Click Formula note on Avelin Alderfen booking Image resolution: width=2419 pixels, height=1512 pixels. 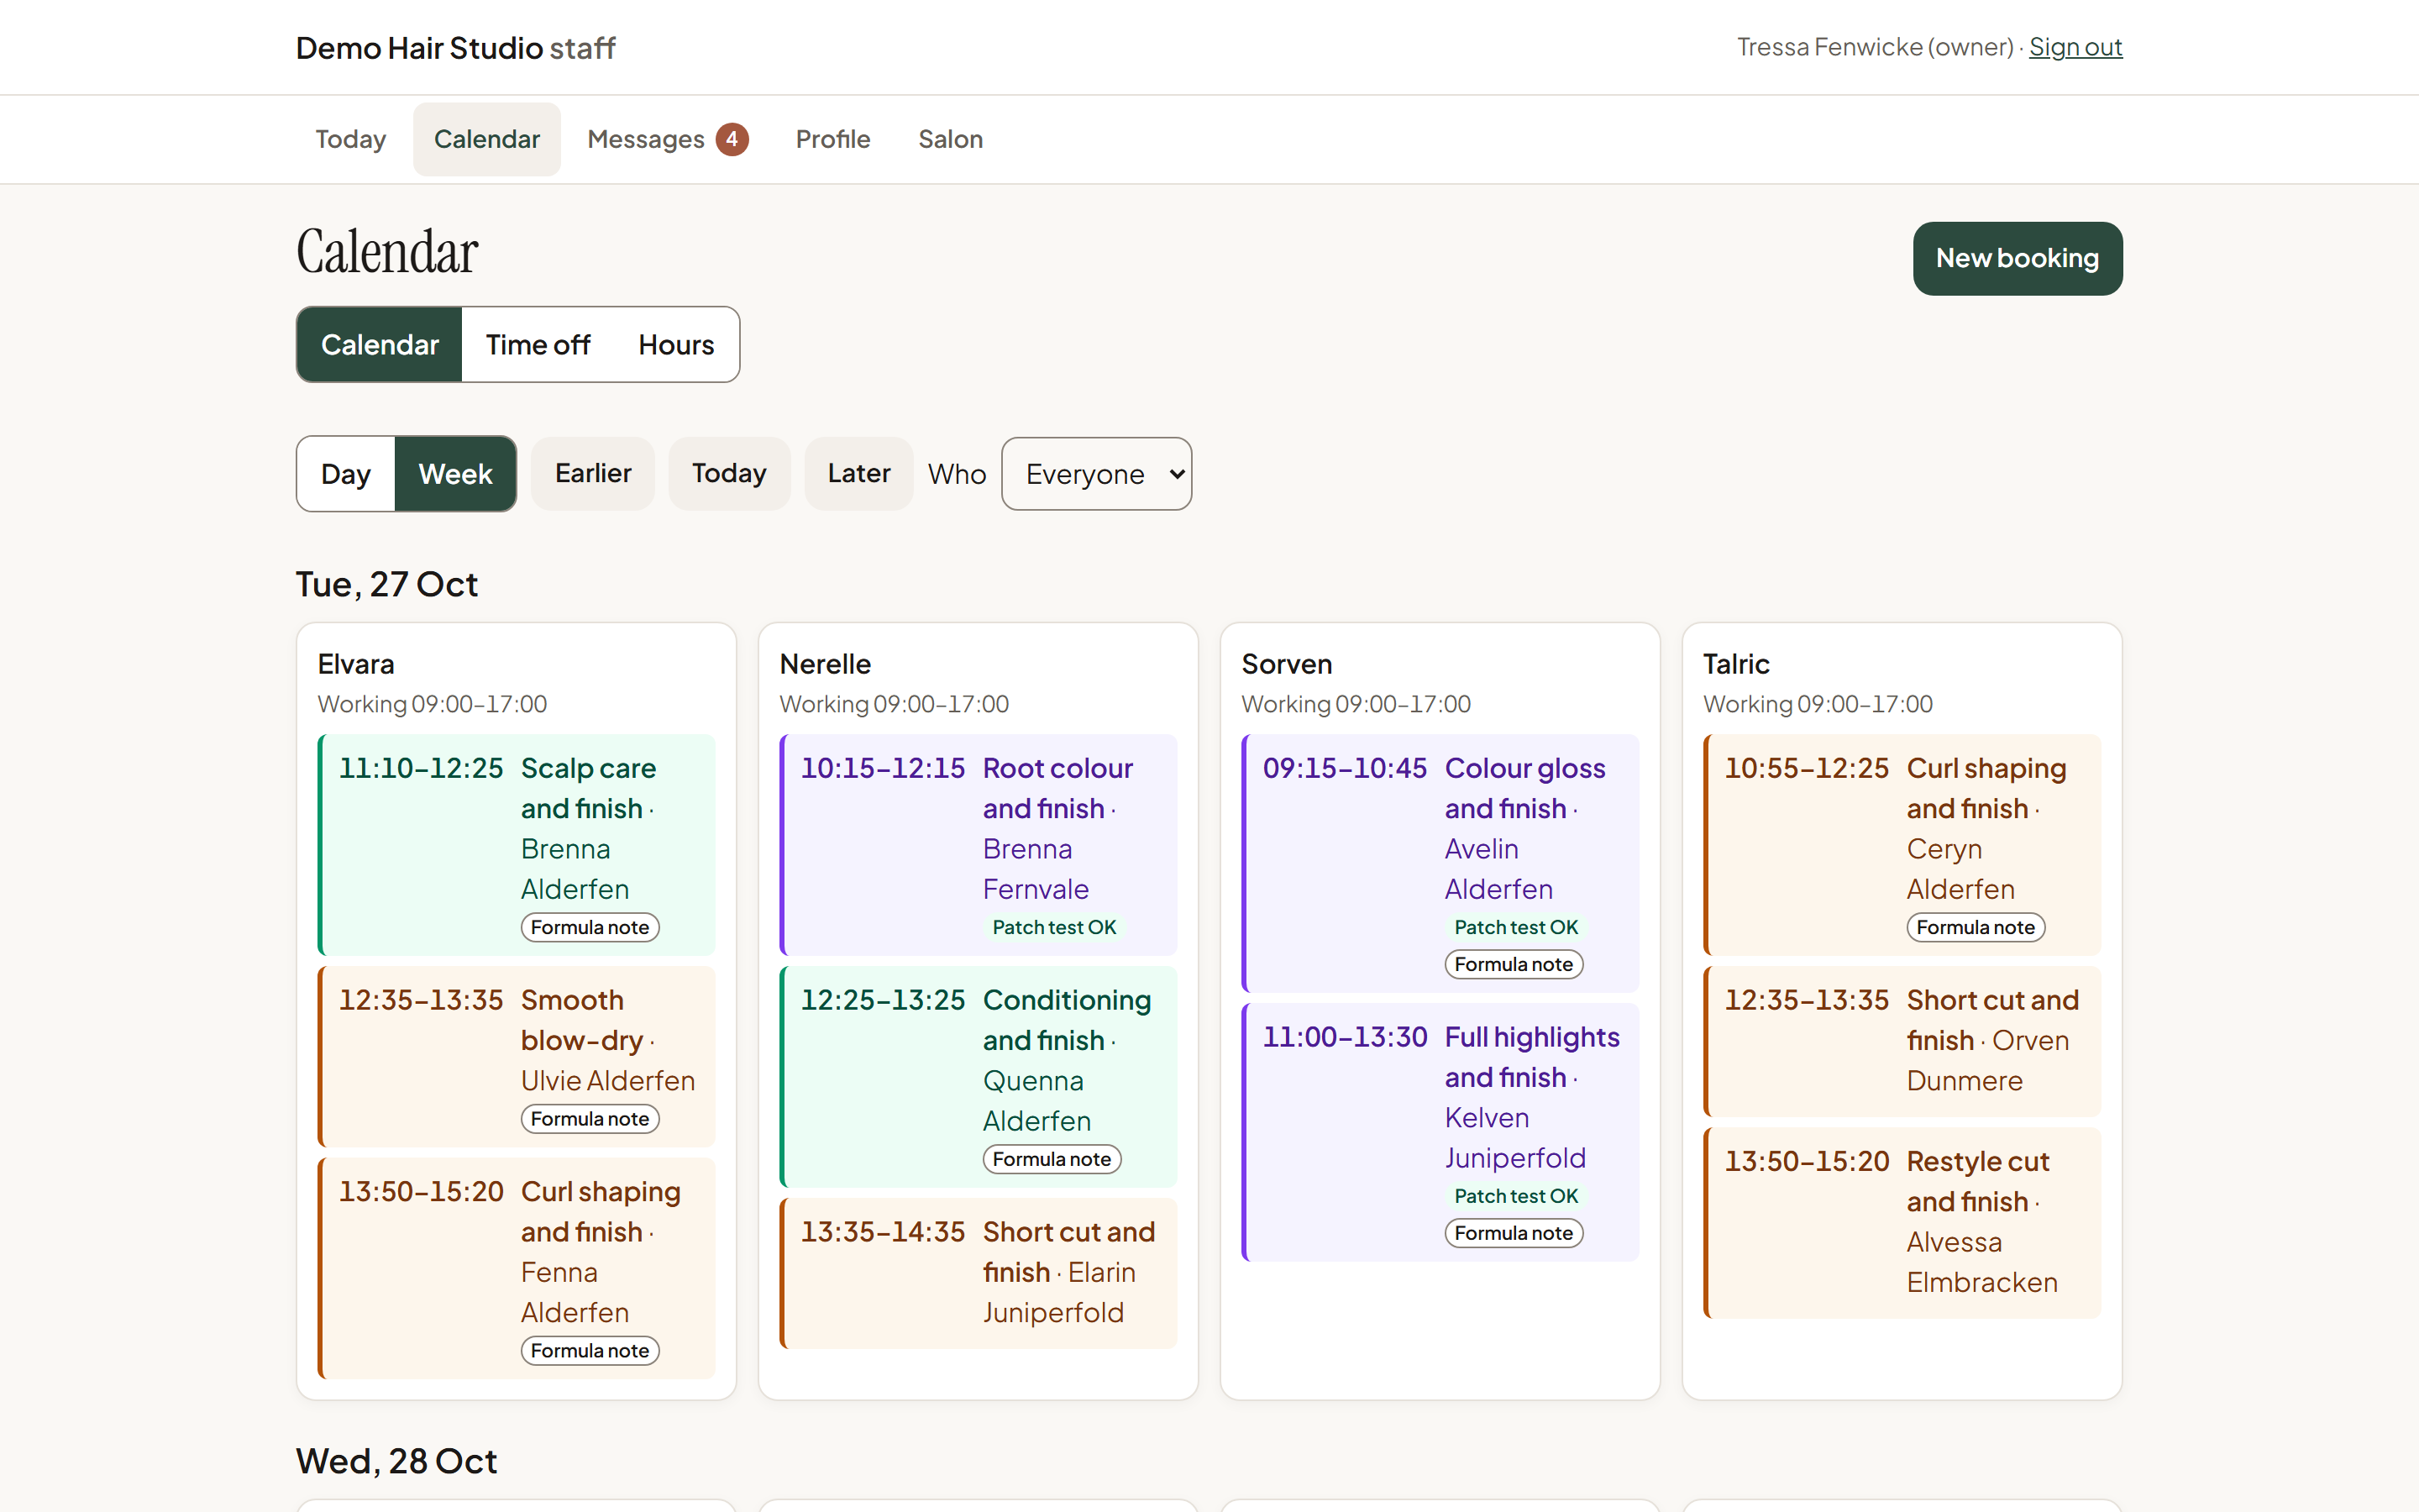1514,964
